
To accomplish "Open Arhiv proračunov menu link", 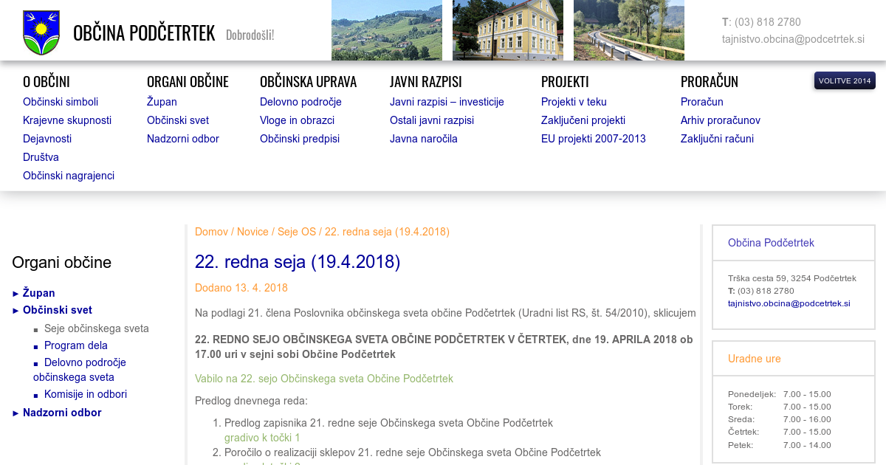I will click(x=720, y=120).
